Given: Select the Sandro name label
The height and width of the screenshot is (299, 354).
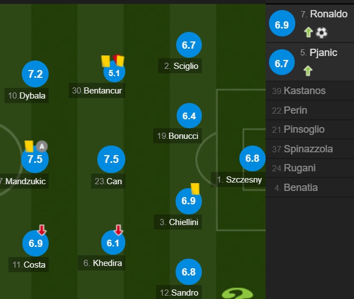Looking at the screenshot, I should click(x=179, y=292).
